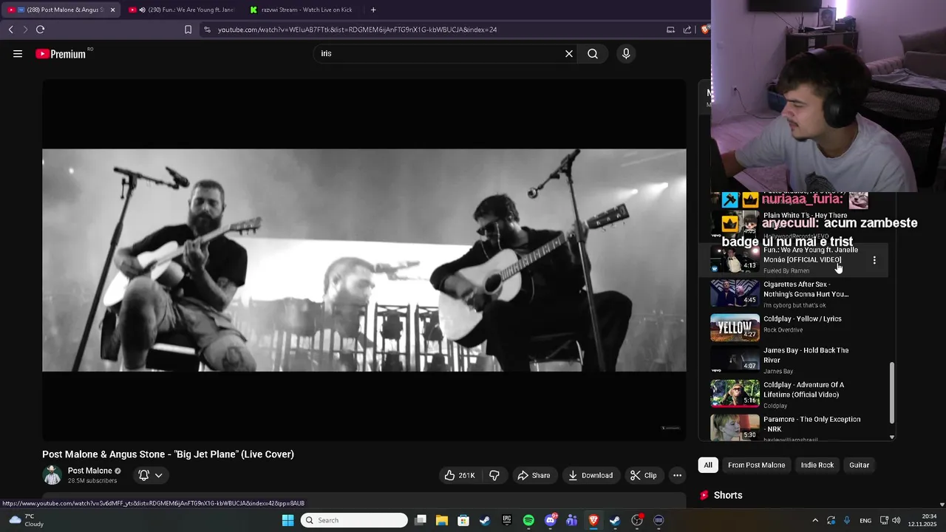Viewport: 946px width, 532px height.
Task: Select the 'All' filter chip
Action: coord(708,465)
